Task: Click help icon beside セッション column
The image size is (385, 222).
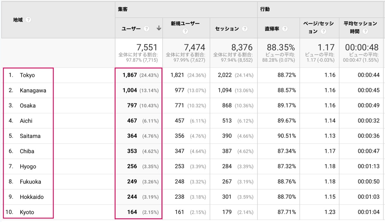Action: pos(245,29)
